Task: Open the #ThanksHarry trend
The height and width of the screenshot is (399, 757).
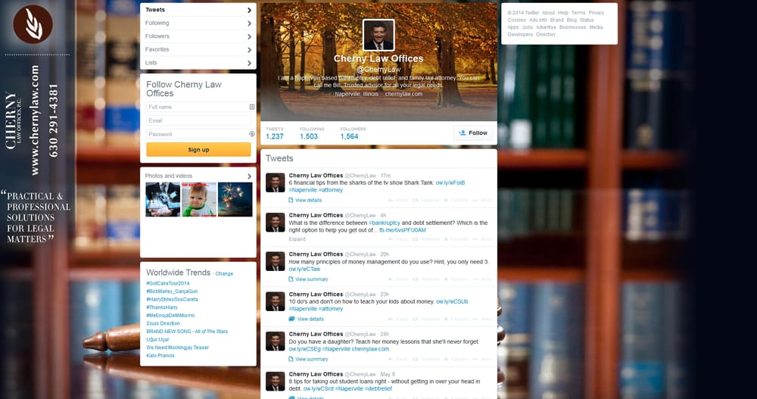Action: tap(162, 307)
